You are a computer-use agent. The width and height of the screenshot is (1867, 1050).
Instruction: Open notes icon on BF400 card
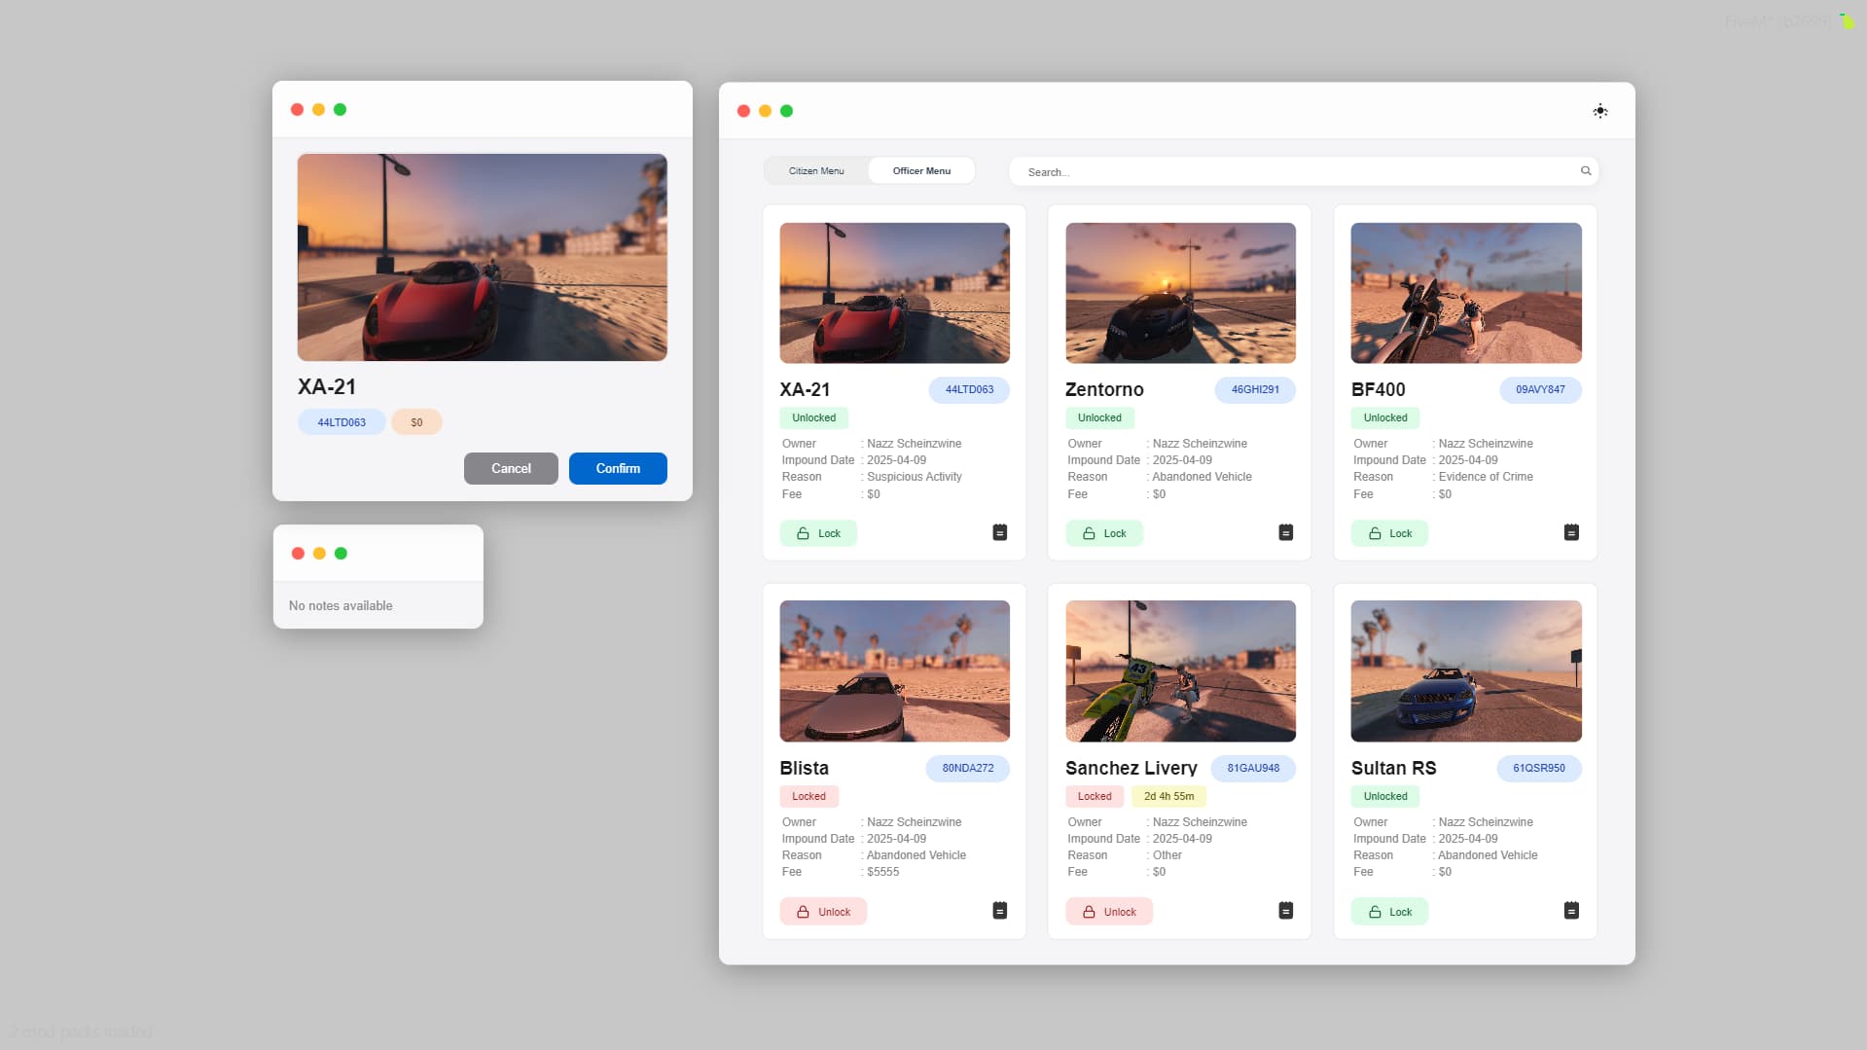pos(1571,532)
